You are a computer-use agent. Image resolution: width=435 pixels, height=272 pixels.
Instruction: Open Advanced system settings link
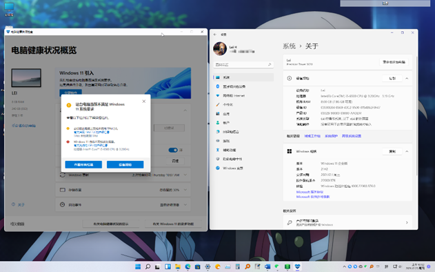pos(352,136)
